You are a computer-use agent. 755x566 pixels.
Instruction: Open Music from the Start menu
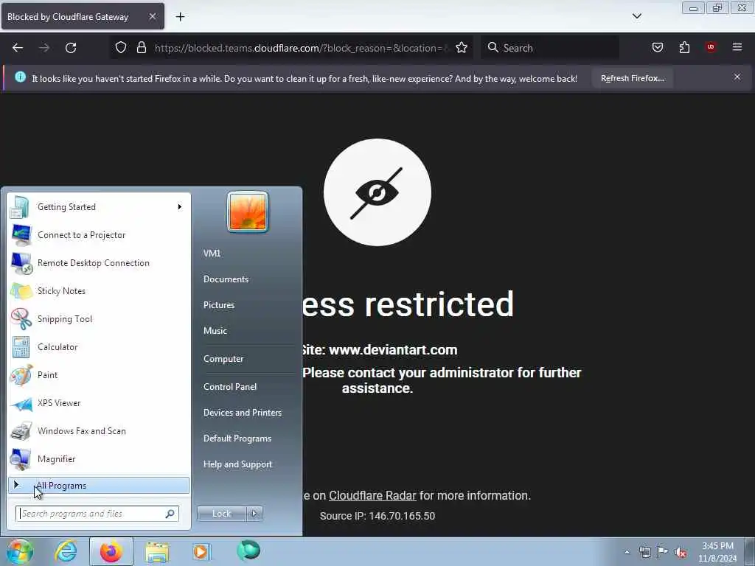click(215, 331)
